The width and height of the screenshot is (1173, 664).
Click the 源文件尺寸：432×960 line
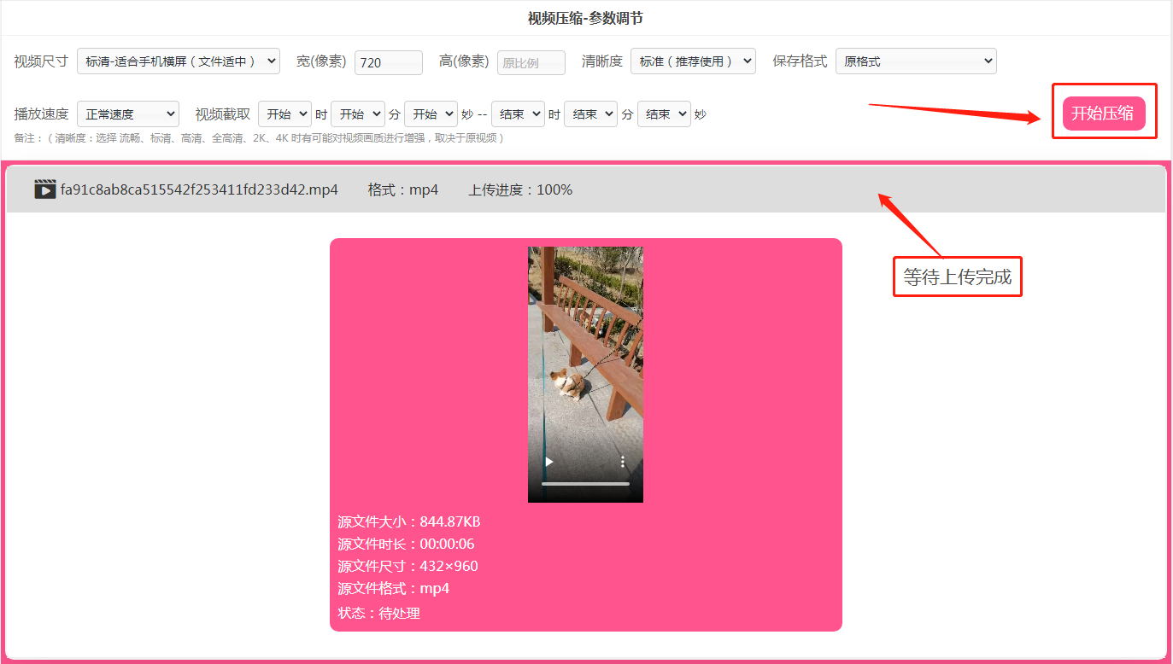[408, 566]
